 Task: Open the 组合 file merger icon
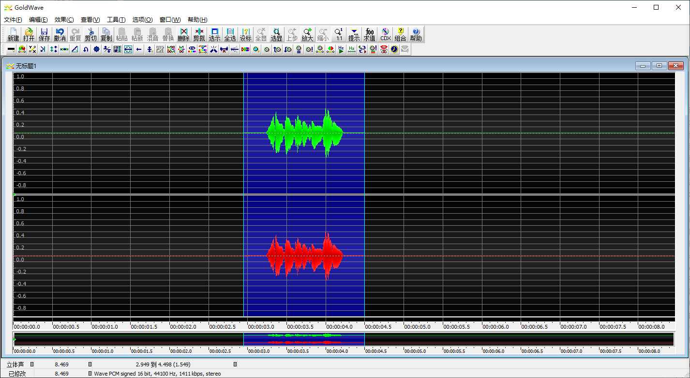[x=400, y=34]
